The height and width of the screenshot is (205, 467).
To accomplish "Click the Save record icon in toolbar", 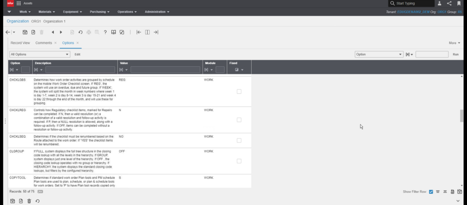I will coord(25,32).
